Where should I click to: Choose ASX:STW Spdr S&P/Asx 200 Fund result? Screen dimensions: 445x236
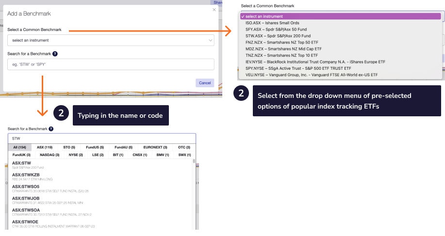point(100,165)
